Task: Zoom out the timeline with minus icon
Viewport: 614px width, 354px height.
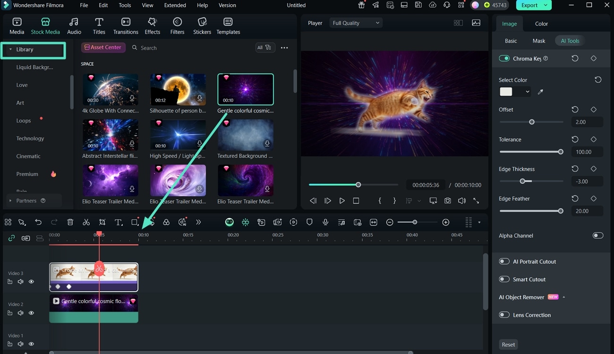Action: [390, 222]
